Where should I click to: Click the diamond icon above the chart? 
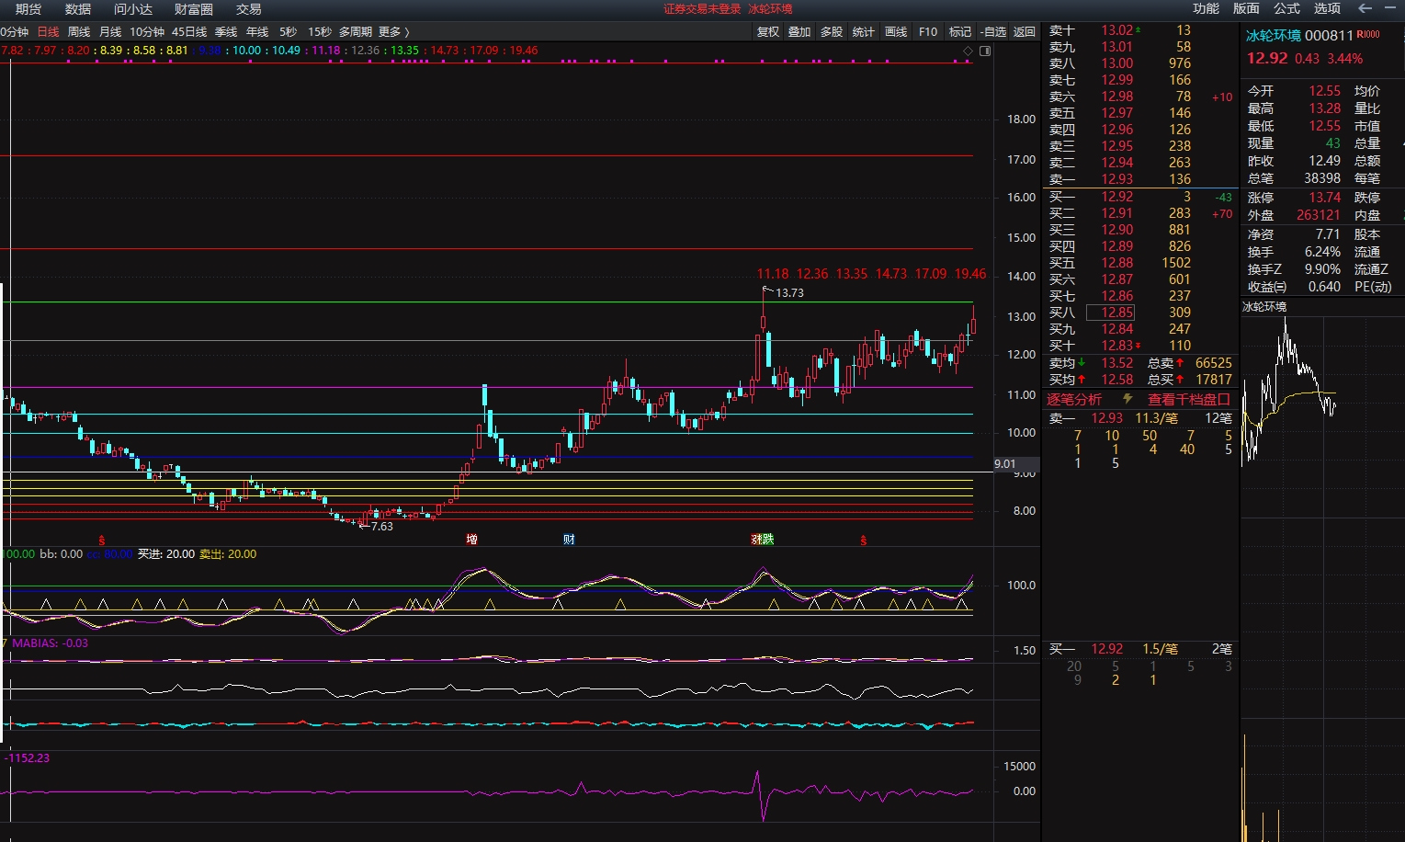point(968,51)
